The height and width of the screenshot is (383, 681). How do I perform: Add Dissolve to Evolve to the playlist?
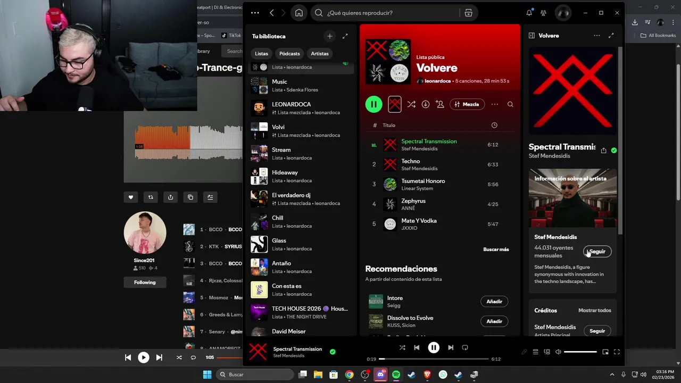pyautogui.click(x=494, y=321)
